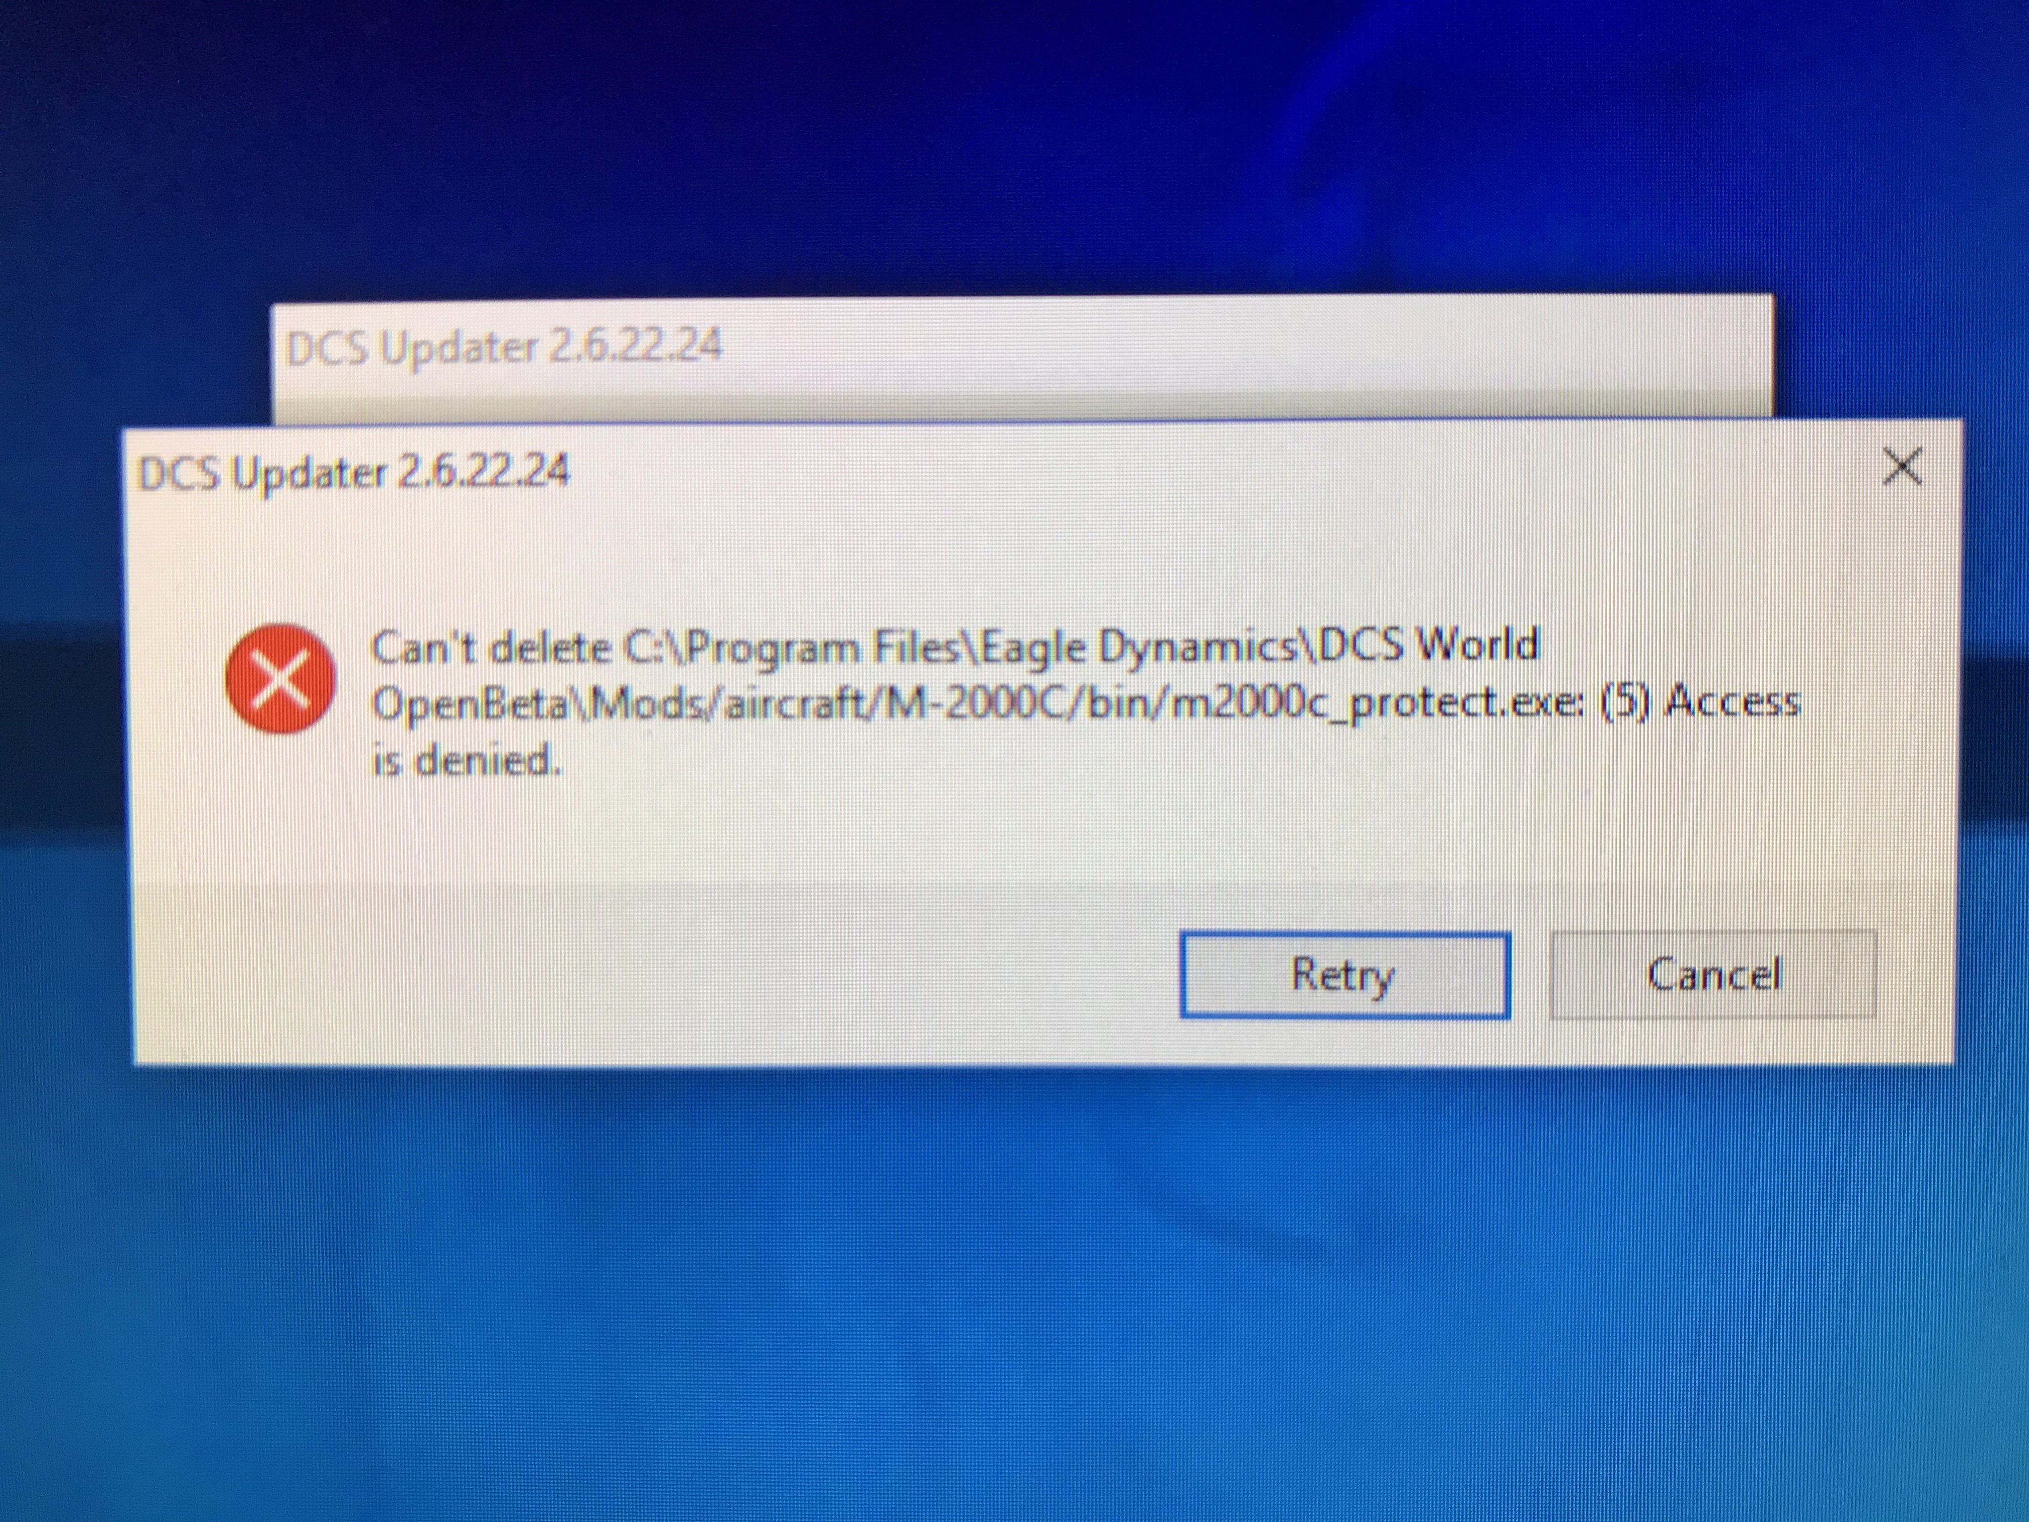The image size is (2029, 1522).
Task: Click the red error X icon
Action: [x=280, y=678]
